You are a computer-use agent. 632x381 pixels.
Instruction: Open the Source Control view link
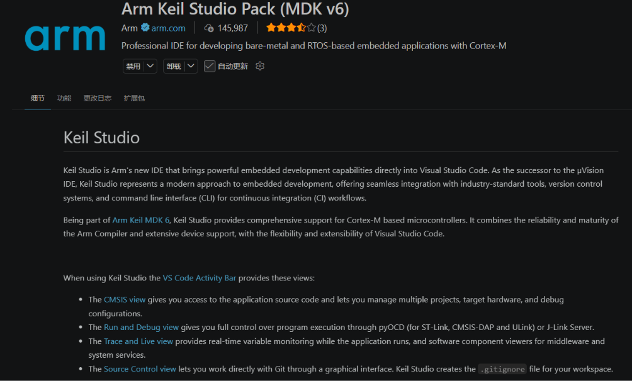click(x=140, y=369)
